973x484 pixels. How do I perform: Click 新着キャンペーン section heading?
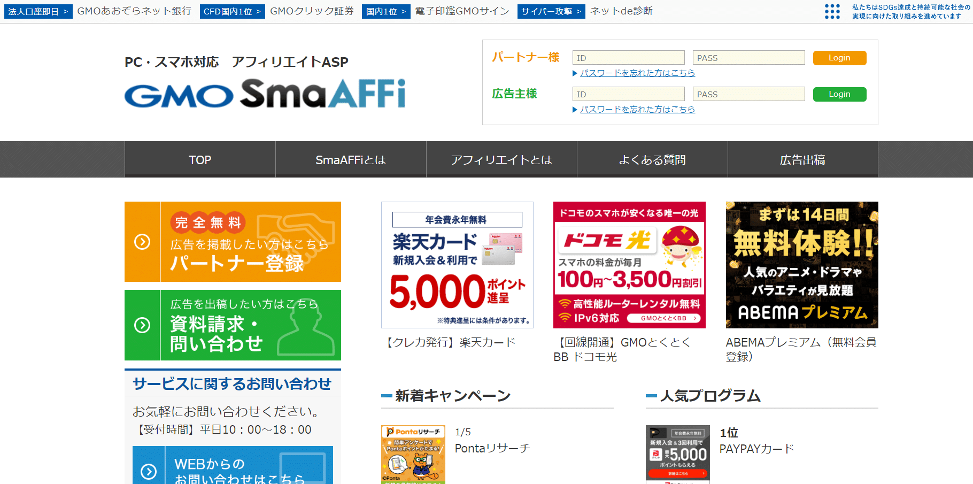453,396
